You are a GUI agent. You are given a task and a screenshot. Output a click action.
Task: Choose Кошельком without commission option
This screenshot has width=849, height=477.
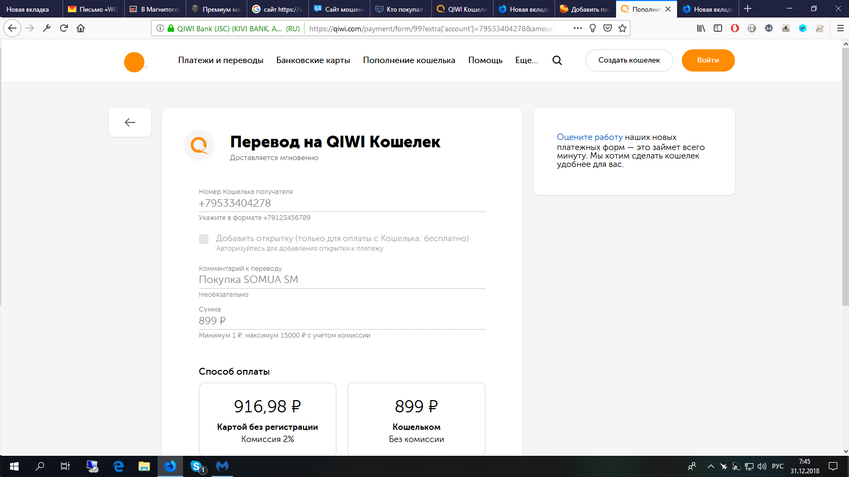pos(417,419)
